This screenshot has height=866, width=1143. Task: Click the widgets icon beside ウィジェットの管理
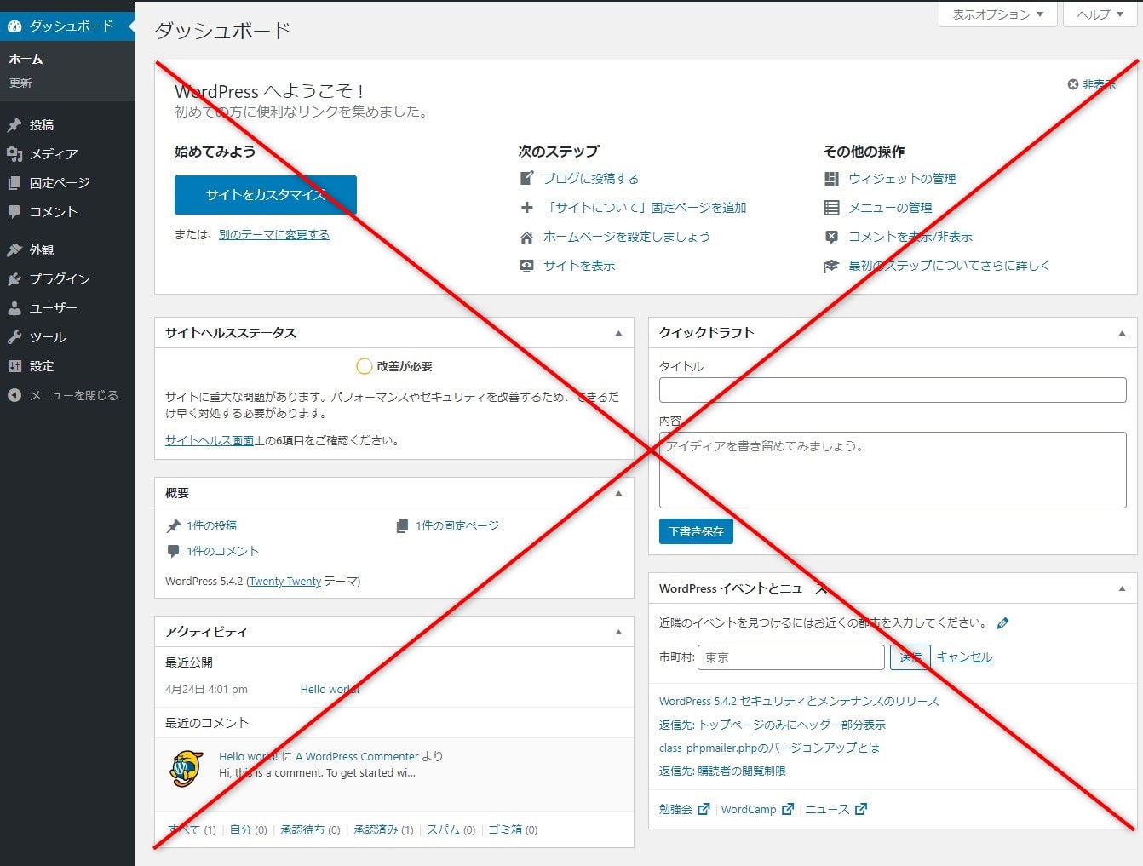(832, 178)
